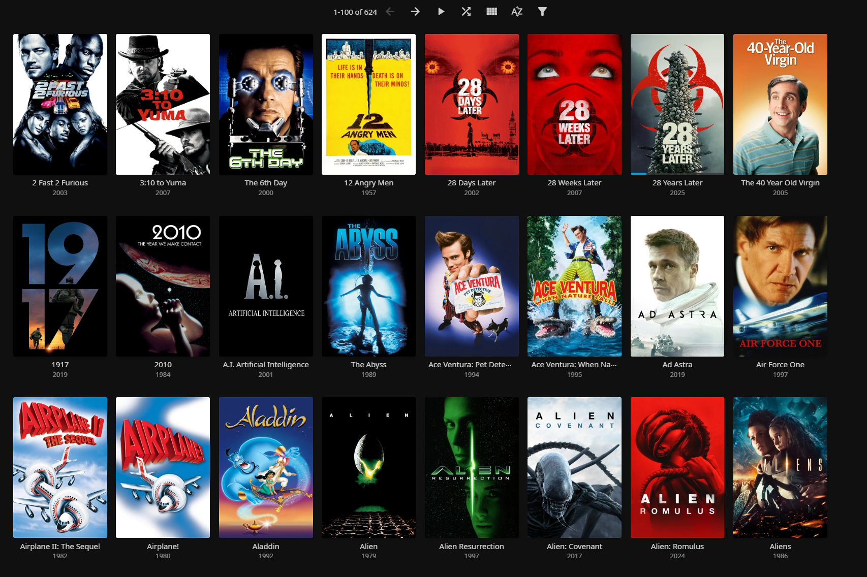867x577 pixels.
Task: Open the filter funnel icon
Action: pyautogui.click(x=542, y=12)
